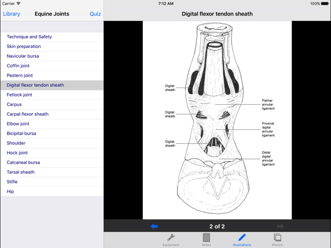Viewport: 331px width, 248px height.
Task: Open the Notes notepad tab
Action: point(206,240)
